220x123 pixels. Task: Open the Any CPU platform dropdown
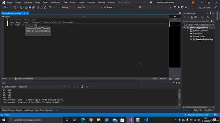90,8
